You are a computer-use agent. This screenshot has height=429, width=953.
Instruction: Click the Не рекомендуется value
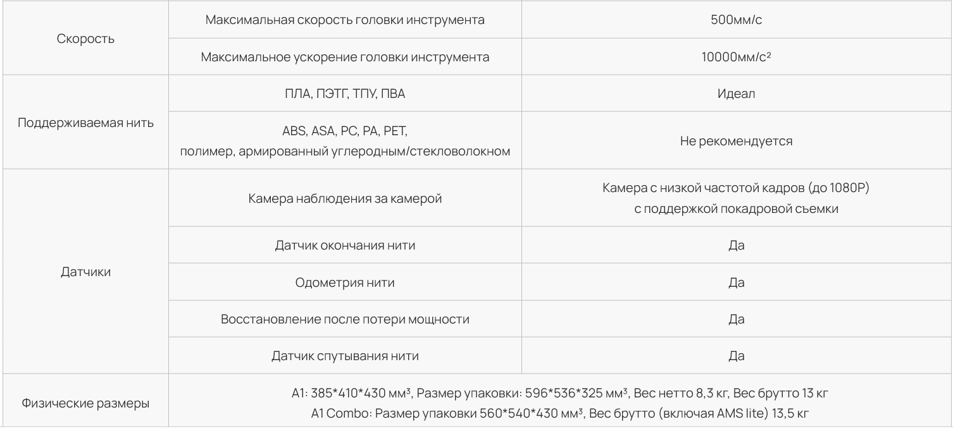click(736, 141)
